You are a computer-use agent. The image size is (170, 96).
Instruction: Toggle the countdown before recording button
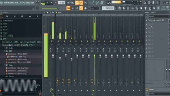pos(77,3)
